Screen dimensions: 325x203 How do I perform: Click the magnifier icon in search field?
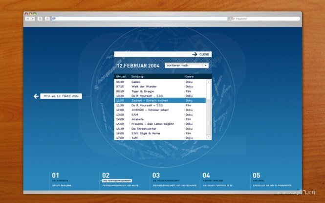pos(233,19)
